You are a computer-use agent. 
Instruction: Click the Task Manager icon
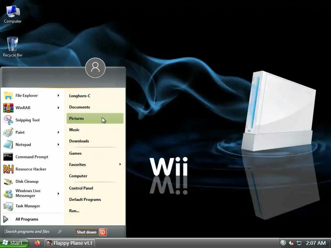pos(8,206)
